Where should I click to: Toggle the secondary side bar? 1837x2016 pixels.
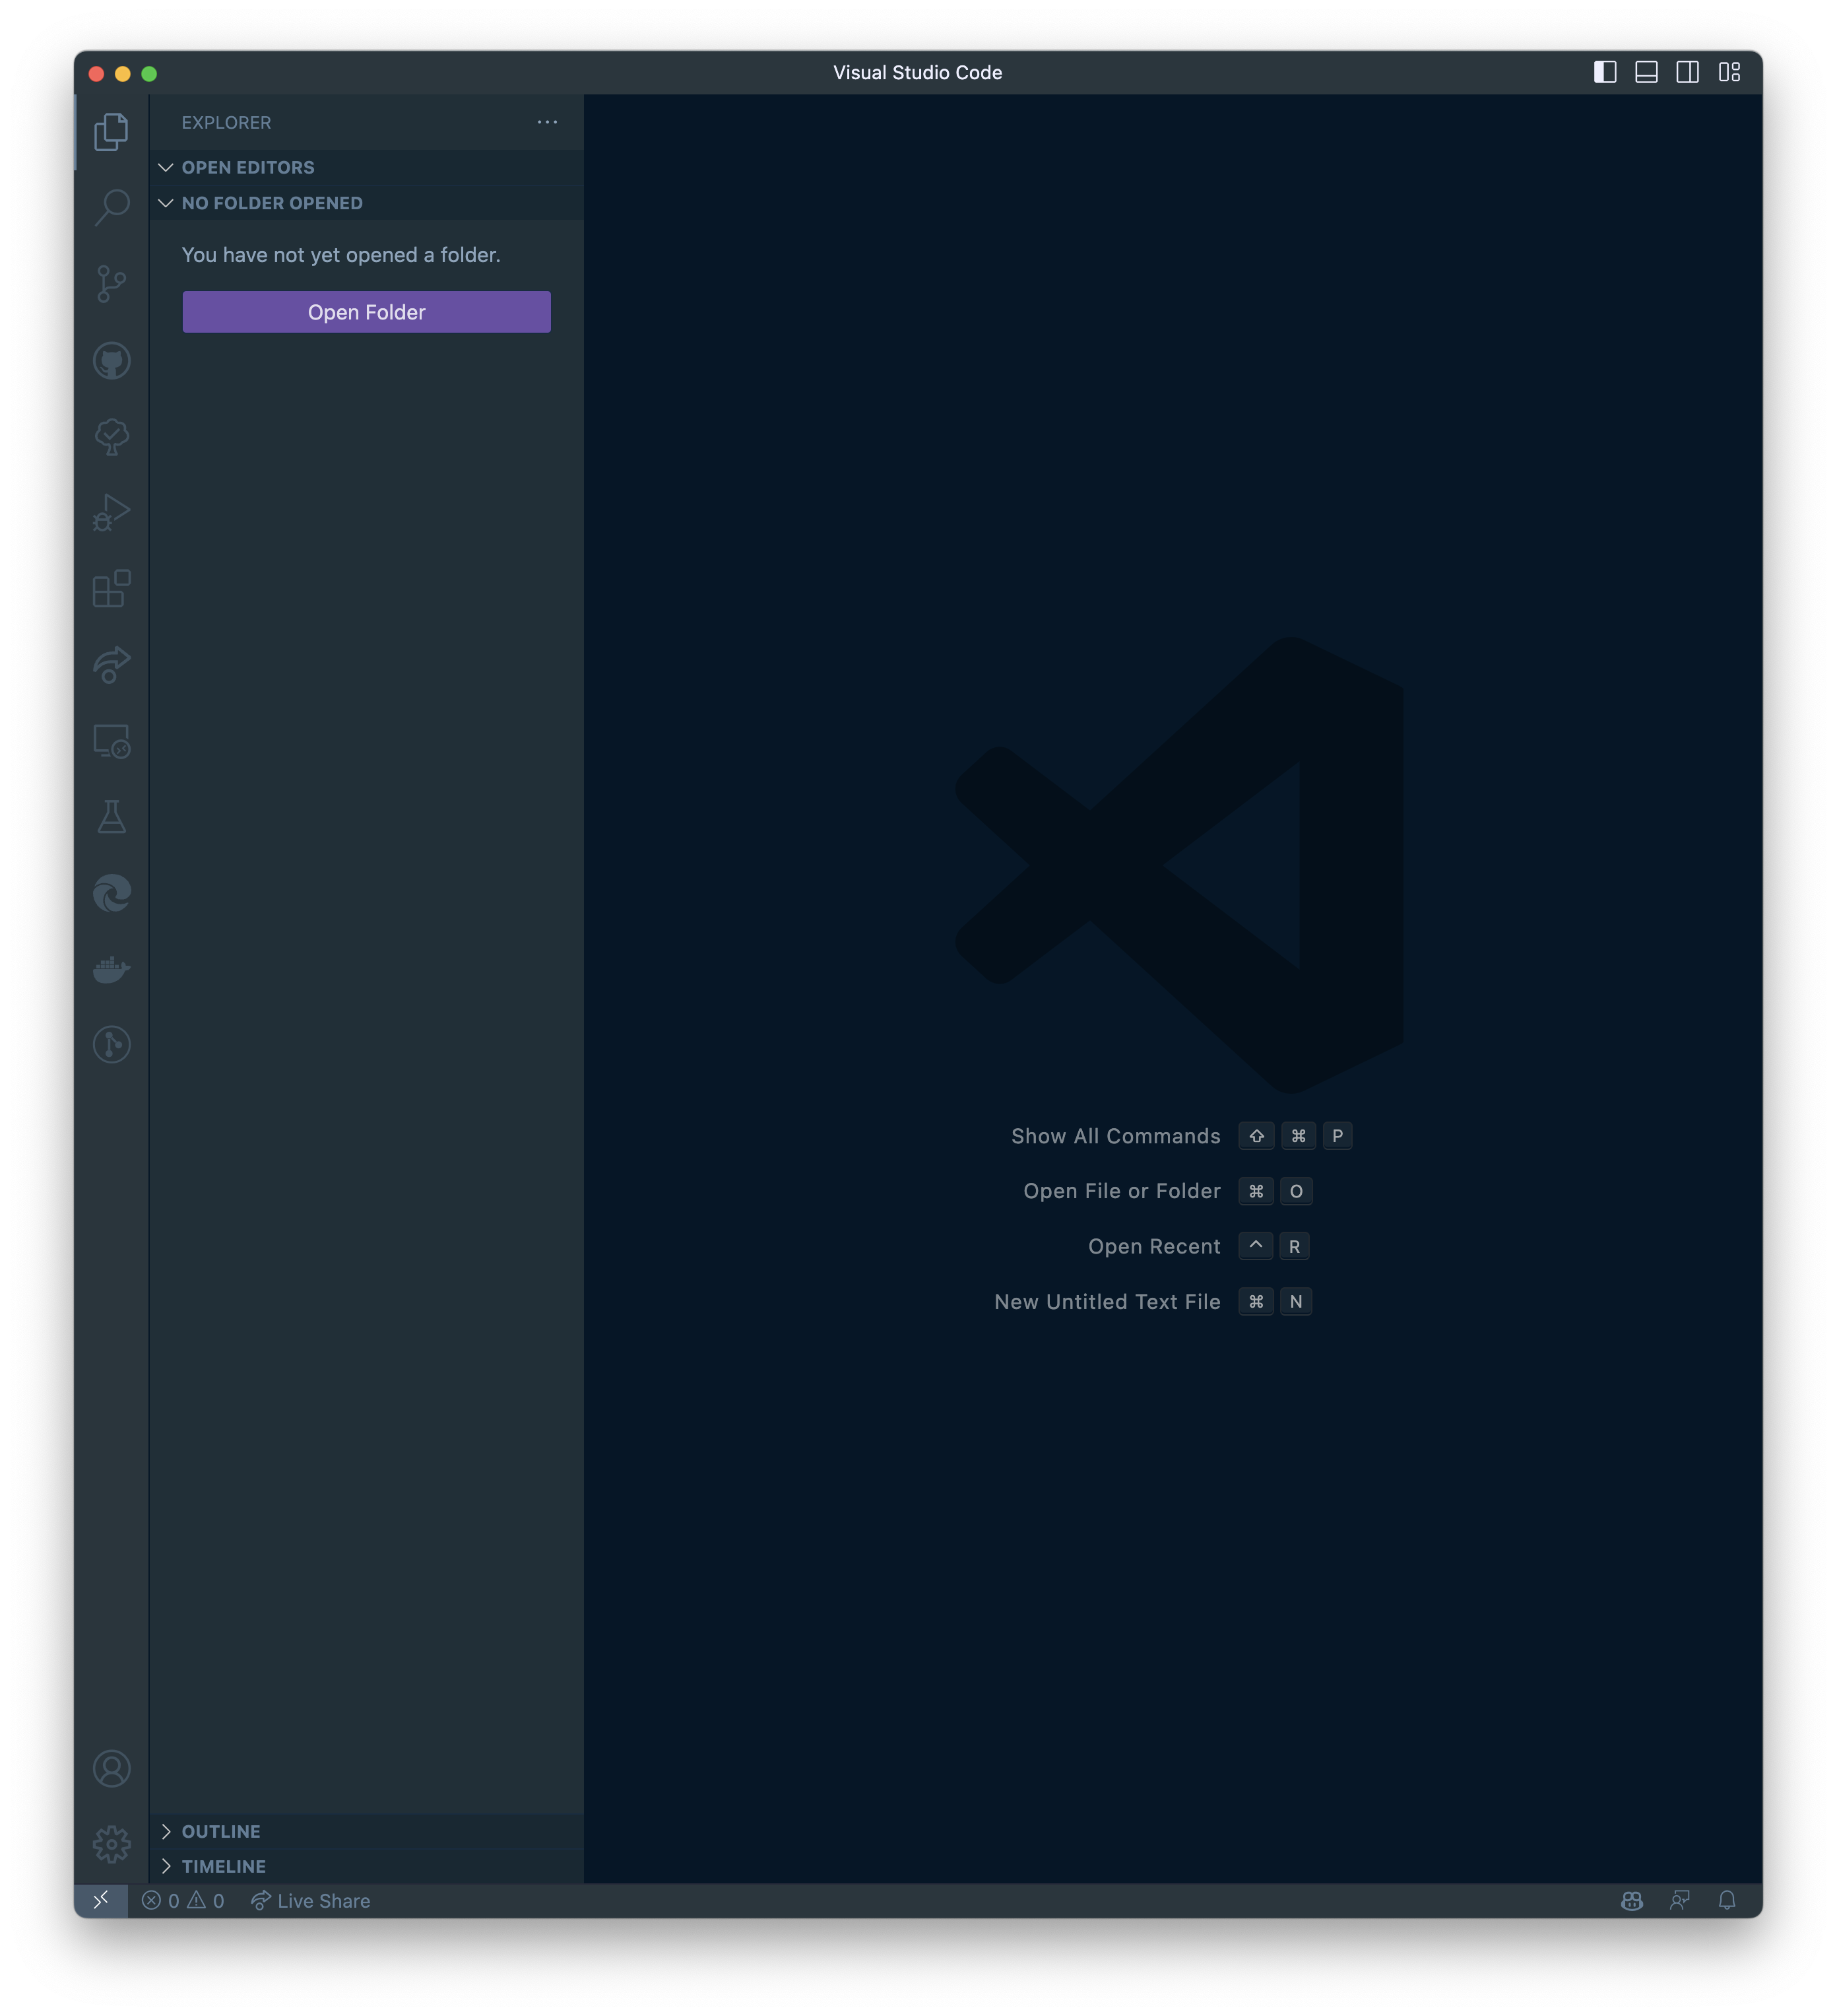tap(1687, 71)
